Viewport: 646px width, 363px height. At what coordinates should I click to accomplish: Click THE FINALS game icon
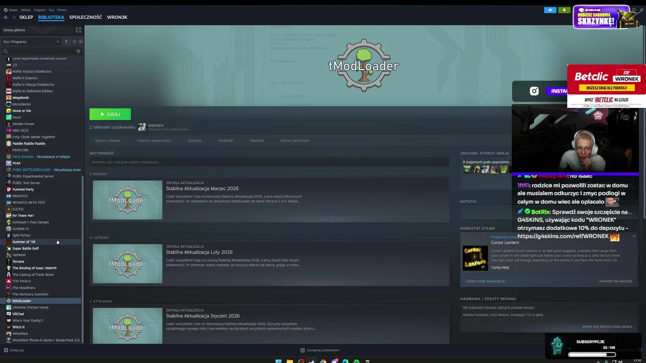9,281
